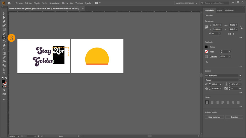
Task: Flip vertically in Transformar
Action: point(233,34)
